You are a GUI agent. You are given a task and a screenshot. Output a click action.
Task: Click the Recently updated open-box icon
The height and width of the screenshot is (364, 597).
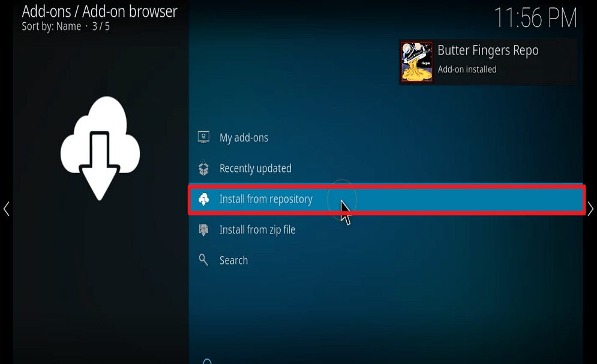click(203, 168)
